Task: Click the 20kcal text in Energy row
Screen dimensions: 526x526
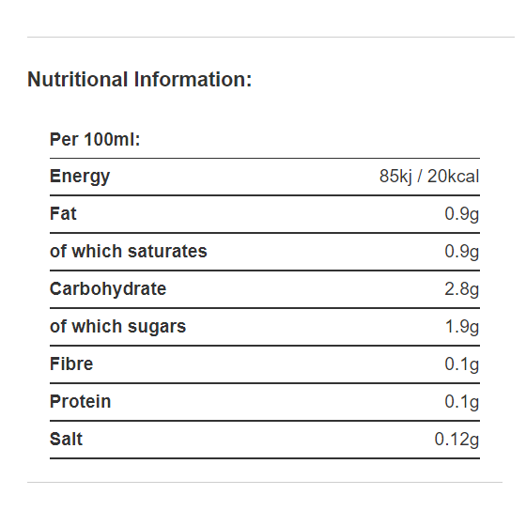Action: (453, 177)
